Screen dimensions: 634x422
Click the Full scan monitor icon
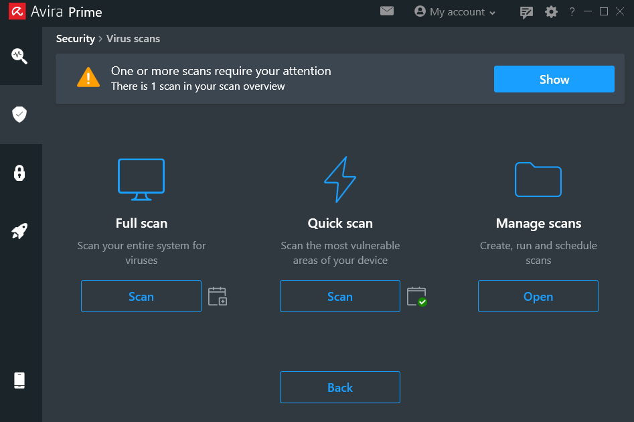pyautogui.click(x=141, y=180)
